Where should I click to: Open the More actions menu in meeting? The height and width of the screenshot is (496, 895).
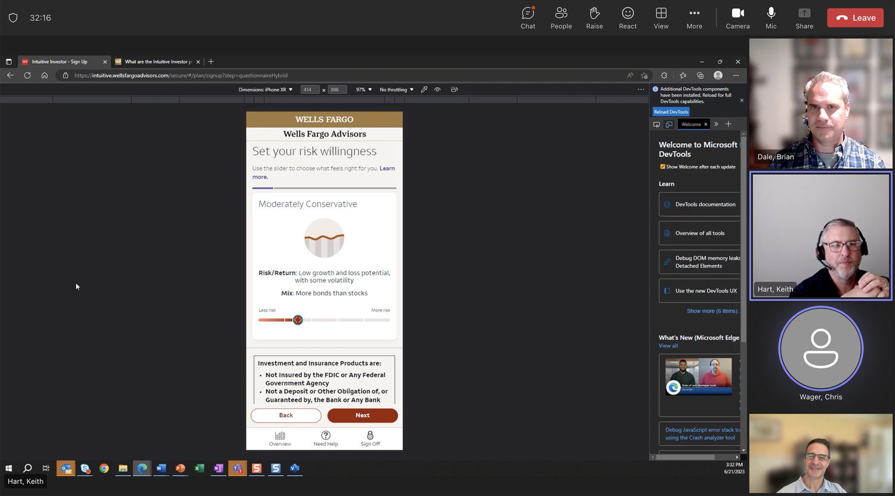coord(695,18)
